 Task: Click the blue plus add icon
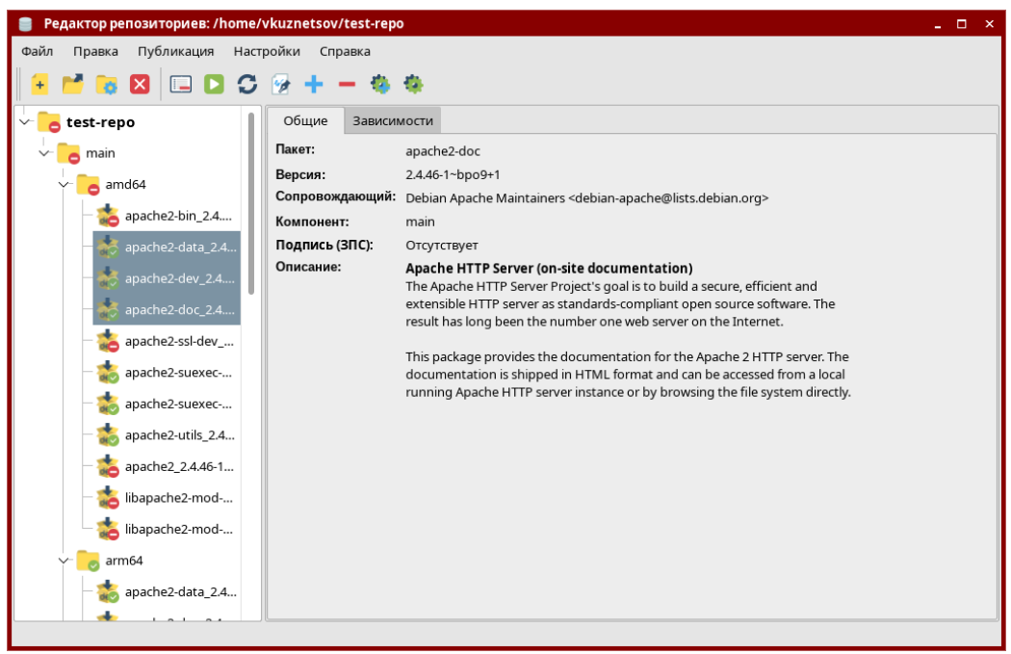click(x=314, y=85)
